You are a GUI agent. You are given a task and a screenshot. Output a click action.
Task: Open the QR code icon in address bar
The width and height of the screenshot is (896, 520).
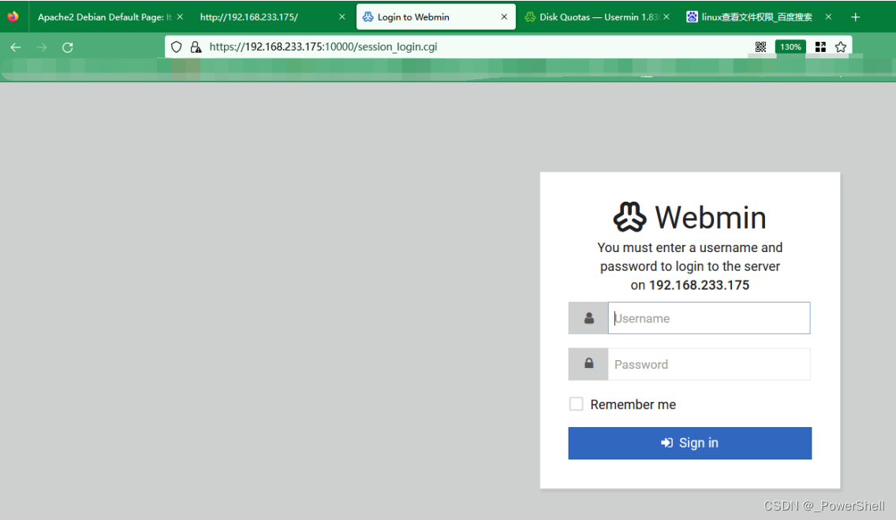[760, 46]
